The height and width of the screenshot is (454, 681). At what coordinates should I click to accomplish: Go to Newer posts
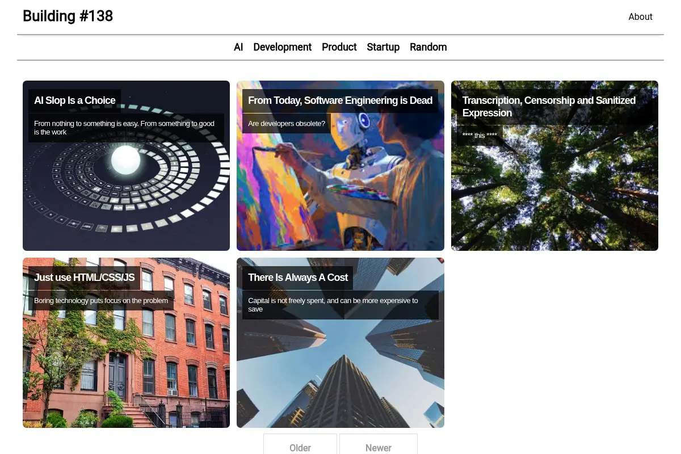click(x=379, y=445)
